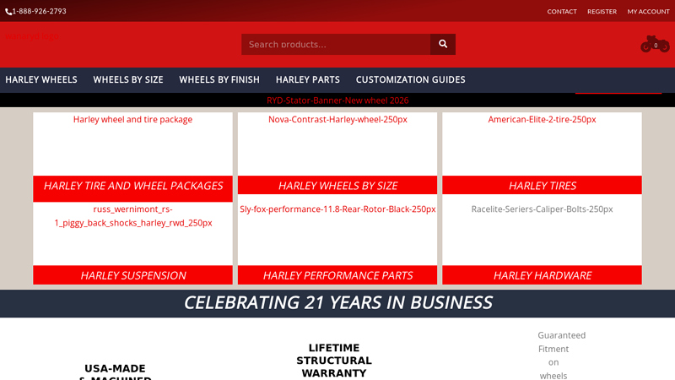Viewport: 675px width, 380px height.
Task: Click the Harley Performance Parts category
Action: click(337, 275)
